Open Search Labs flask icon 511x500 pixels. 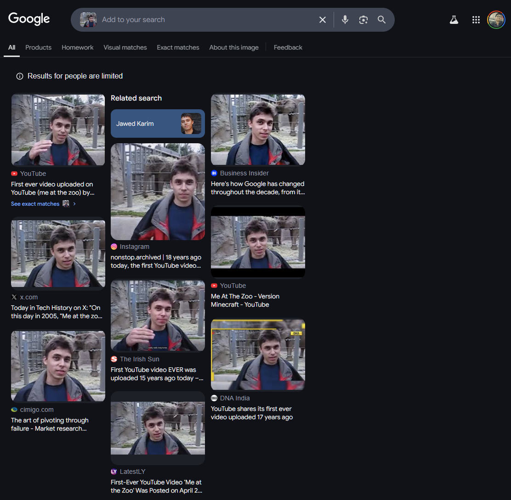click(454, 20)
